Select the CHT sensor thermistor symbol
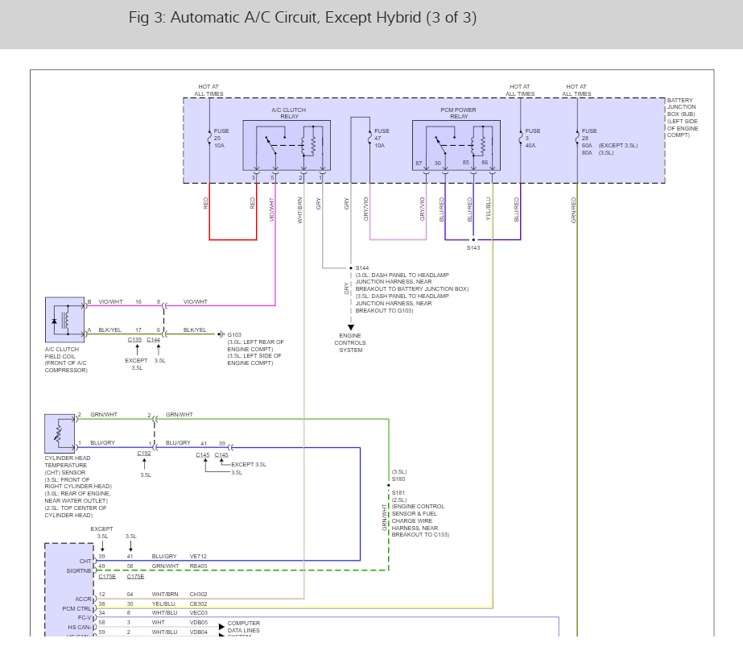Viewport: 743px width, 655px height. tap(60, 433)
